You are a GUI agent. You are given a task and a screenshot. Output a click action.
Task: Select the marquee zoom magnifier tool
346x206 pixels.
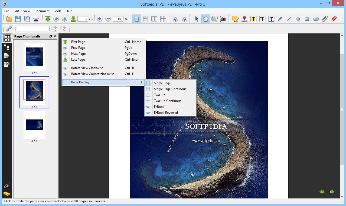click(214, 19)
